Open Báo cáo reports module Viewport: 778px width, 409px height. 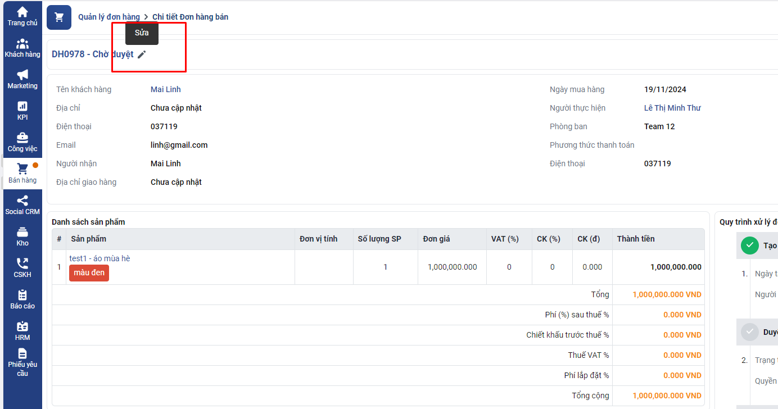[x=22, y=299]
